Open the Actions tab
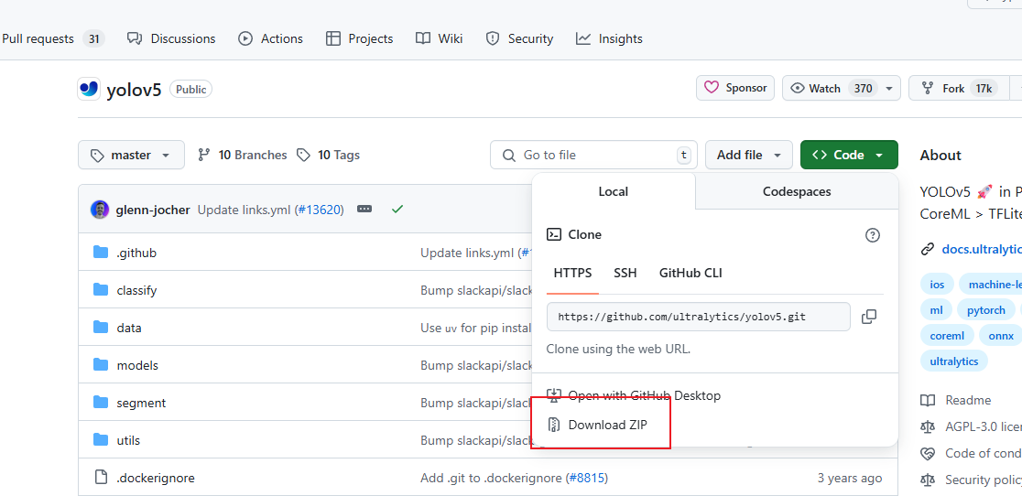This screenshot has height=496, width=1022. [270, 39]
